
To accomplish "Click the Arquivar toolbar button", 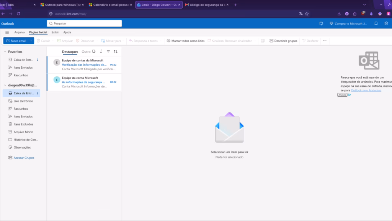I will [x=65, y=41].
